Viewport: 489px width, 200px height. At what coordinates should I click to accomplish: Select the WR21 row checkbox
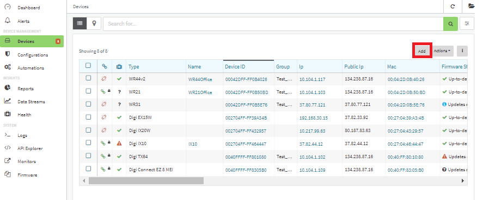[88, 91]
